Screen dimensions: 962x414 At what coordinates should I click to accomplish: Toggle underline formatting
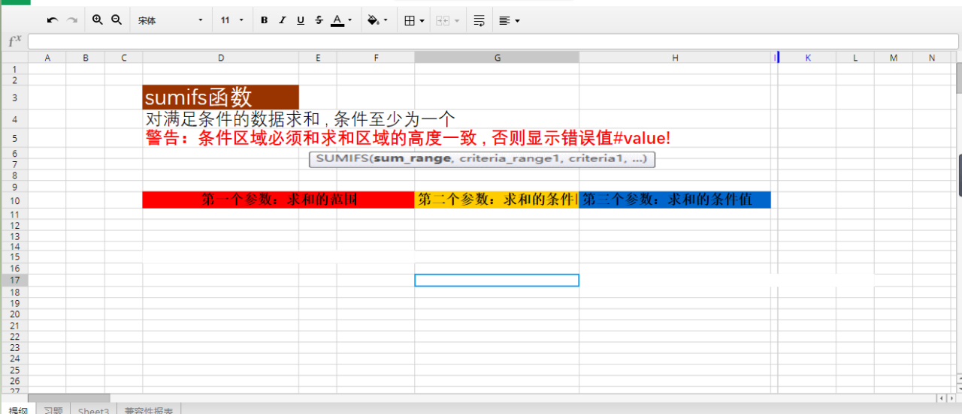(301, 20)
